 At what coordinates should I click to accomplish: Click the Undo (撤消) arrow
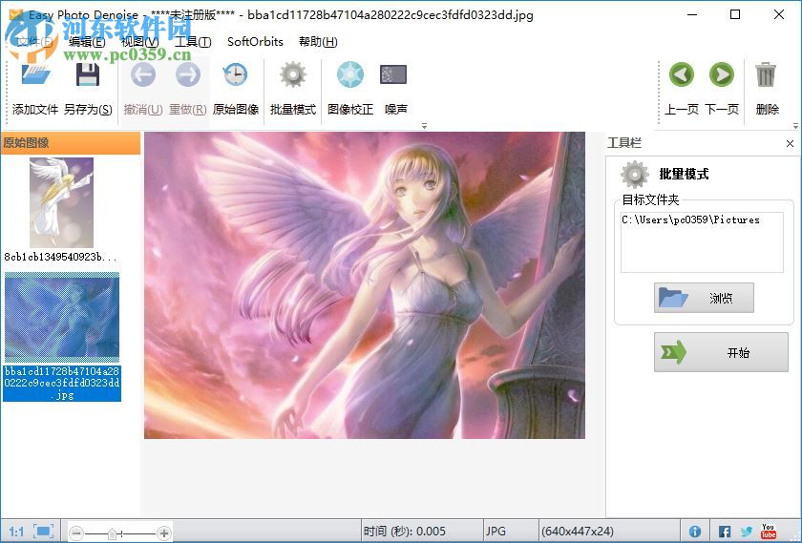pos(143,75)
